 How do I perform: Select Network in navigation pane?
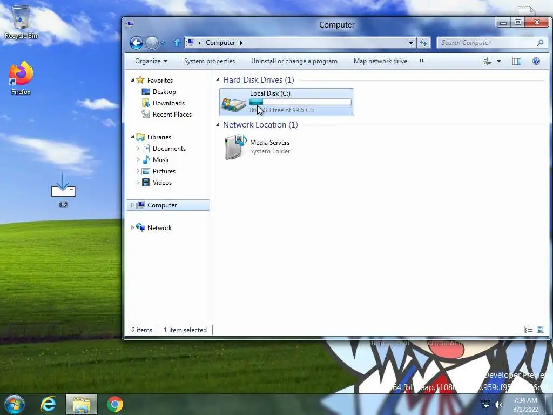pyautogui.click(x=159, y=228)
